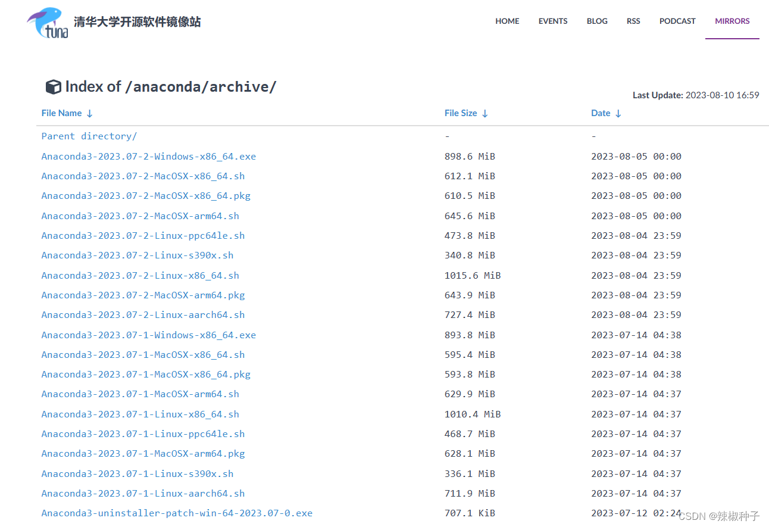Open the HOME nav item

tap(507, 21)
